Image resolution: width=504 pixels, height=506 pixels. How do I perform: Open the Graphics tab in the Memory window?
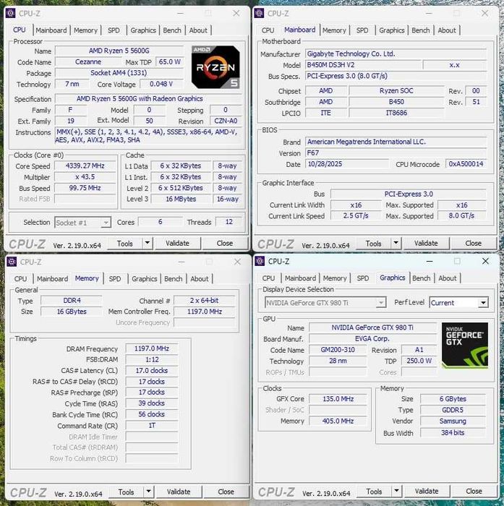pyautogui.click(x=145, y=279)
